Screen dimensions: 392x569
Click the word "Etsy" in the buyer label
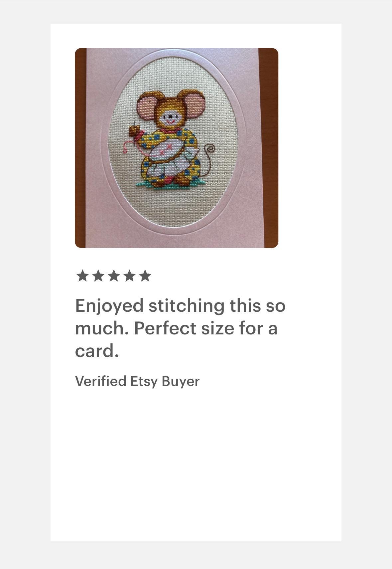[144, 382]
